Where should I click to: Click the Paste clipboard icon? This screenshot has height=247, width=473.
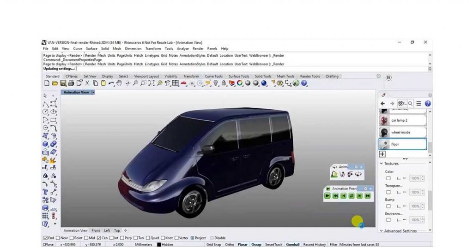(x=103, y=83)
